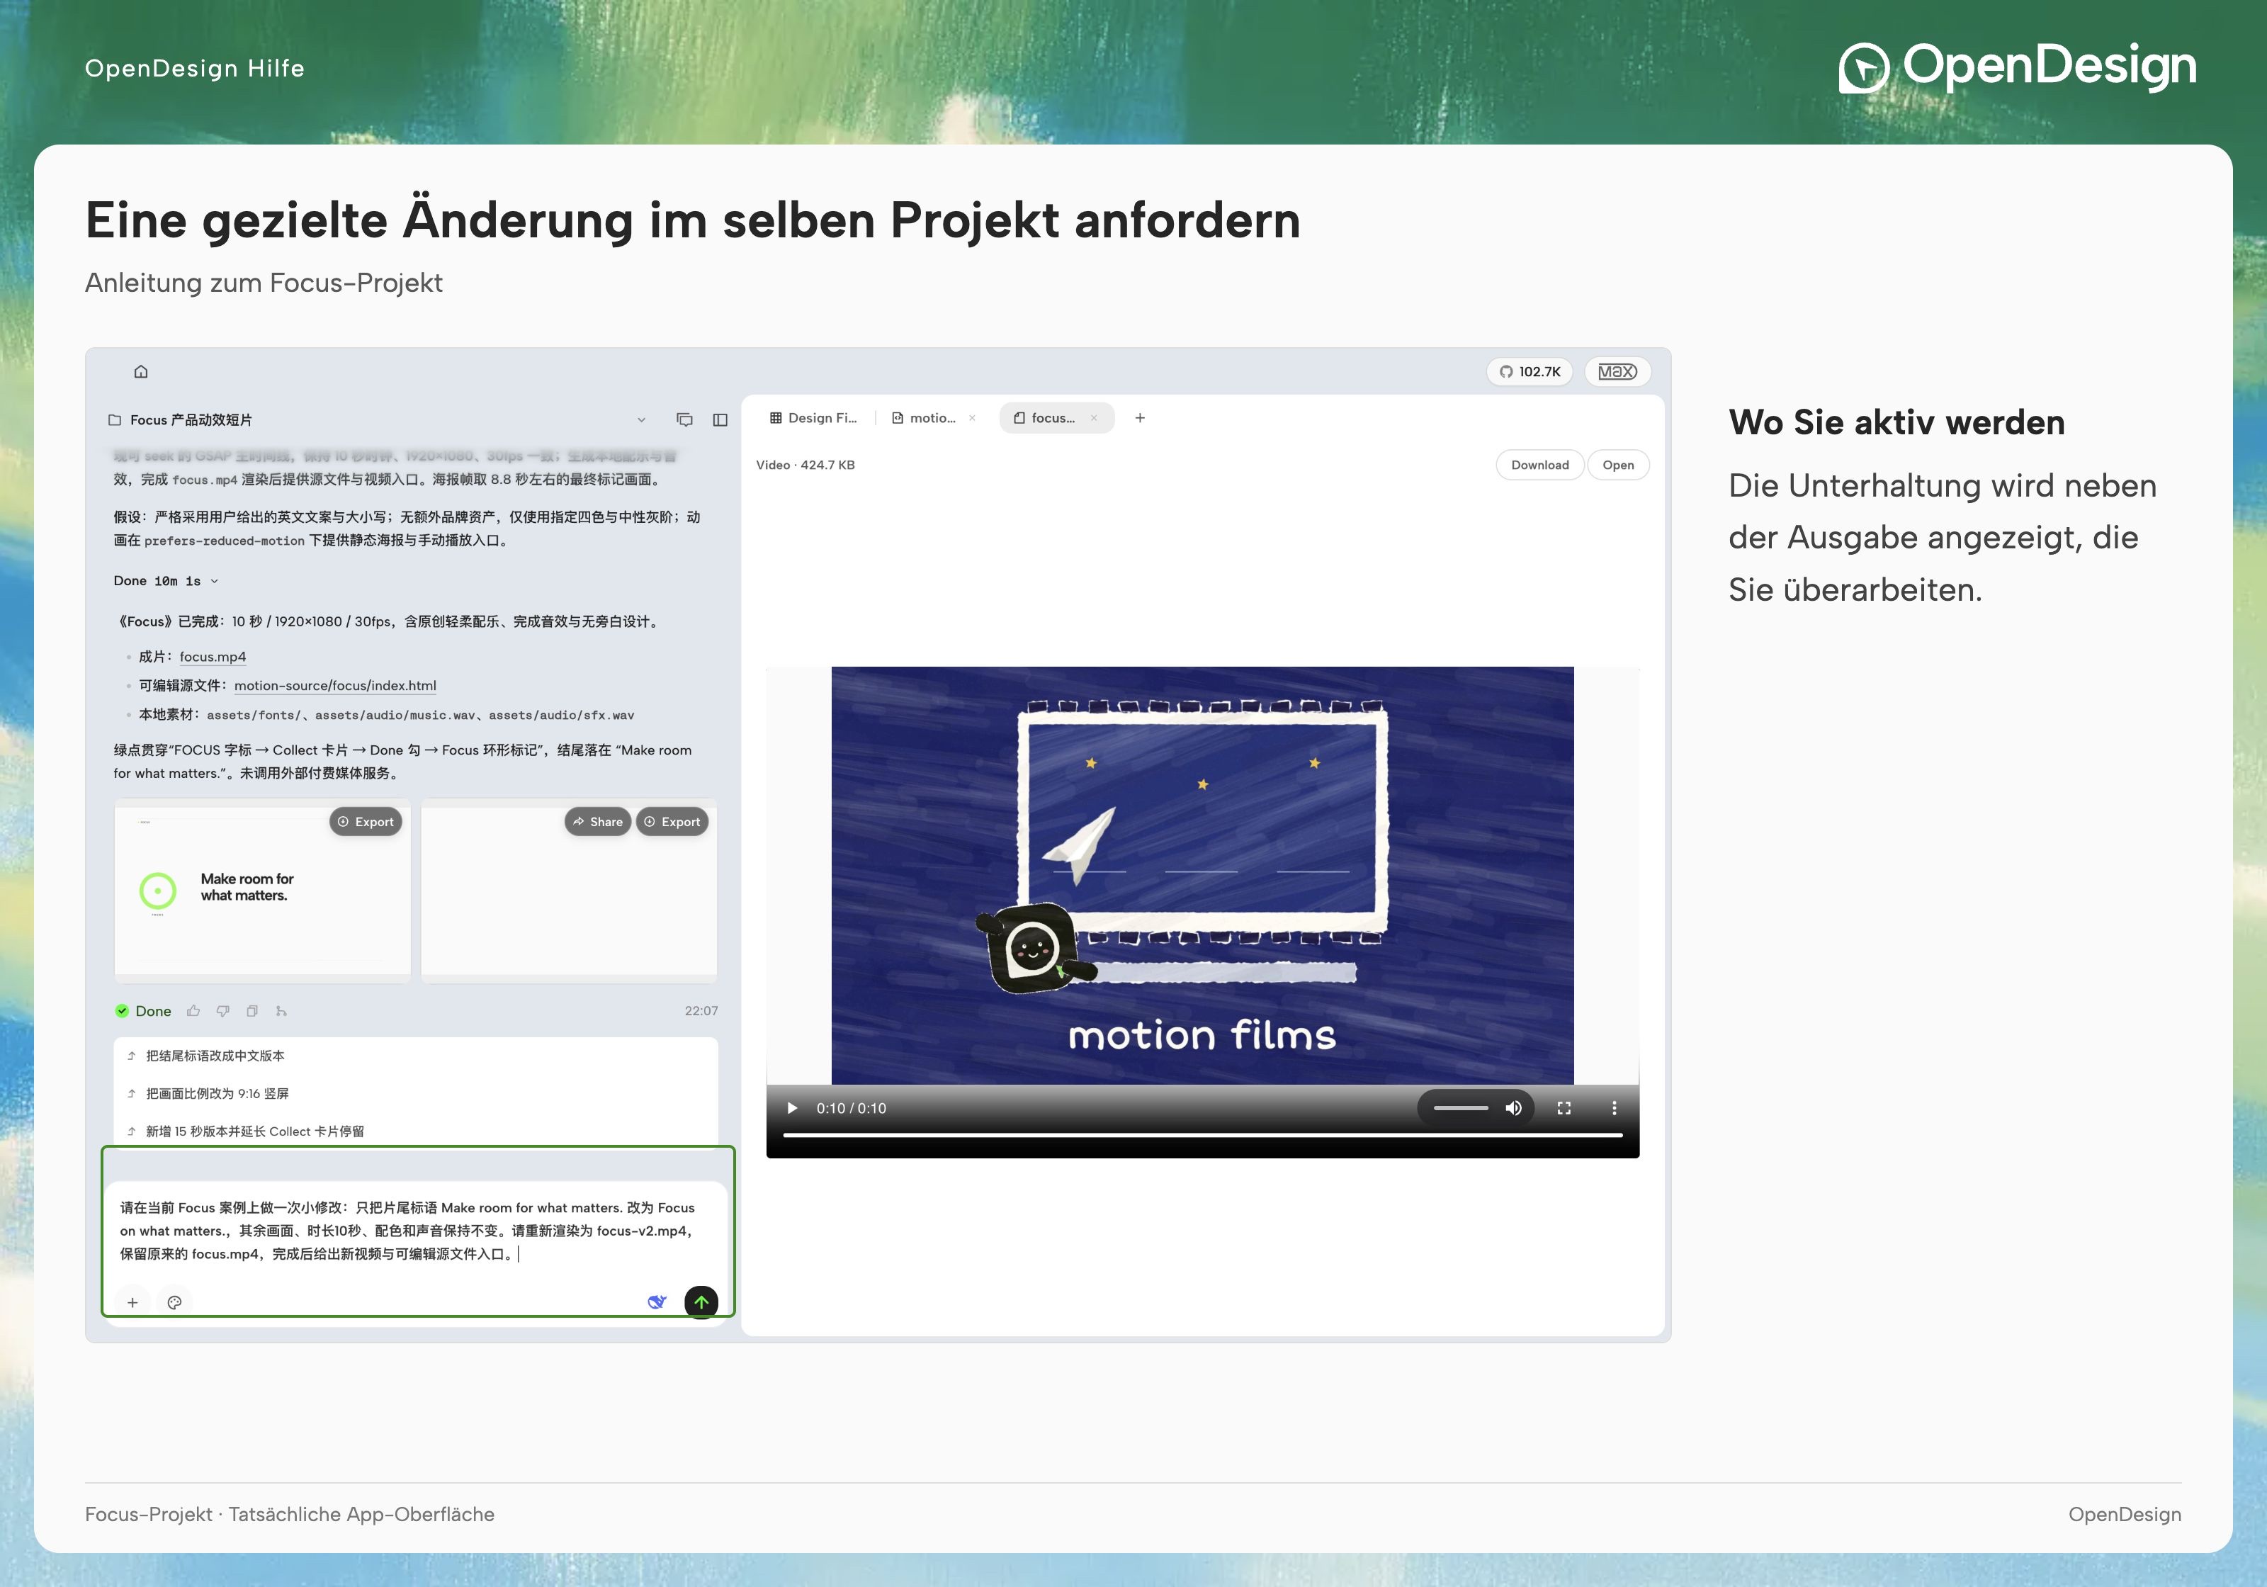Open the GitHub 102.7K stars badge

click(1530, 371)
